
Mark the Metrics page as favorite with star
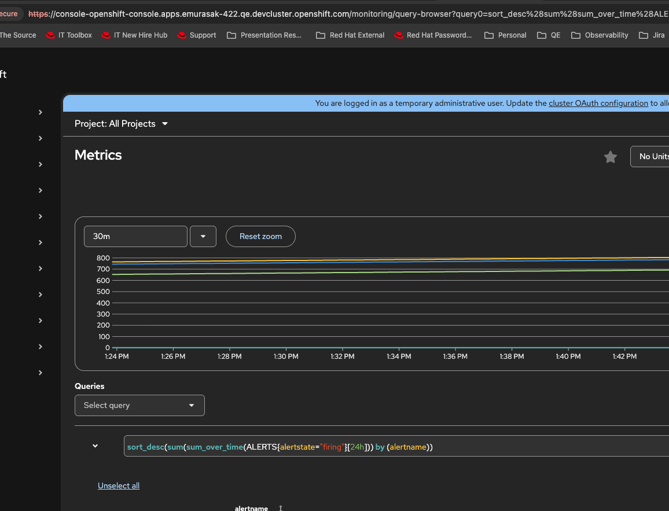point(610,157)
